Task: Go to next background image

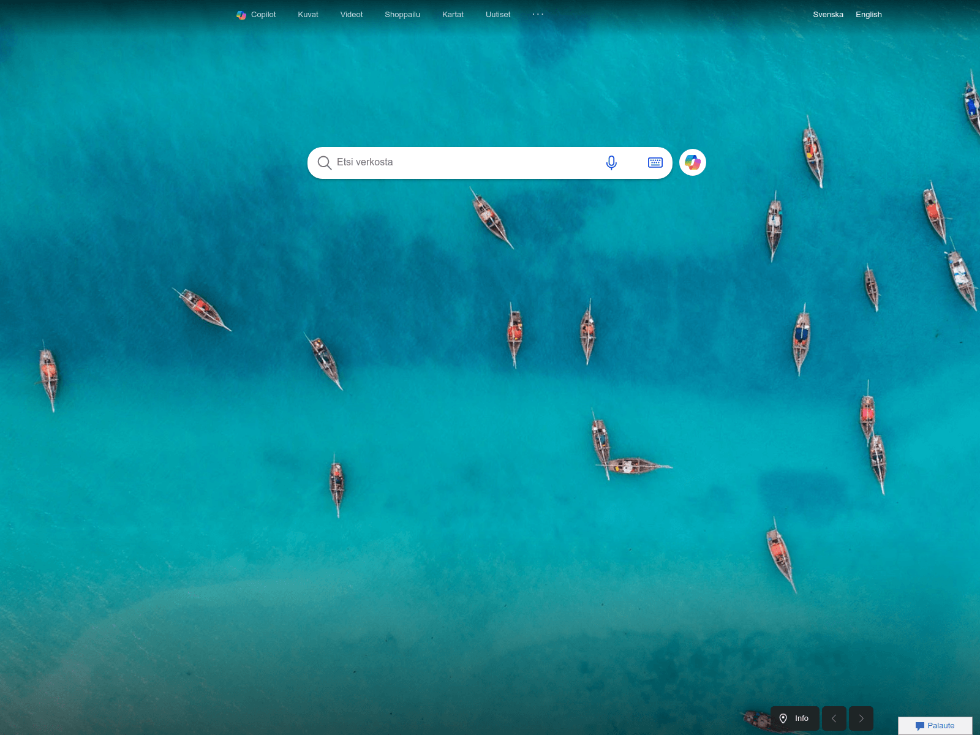Action: (861, 718)
